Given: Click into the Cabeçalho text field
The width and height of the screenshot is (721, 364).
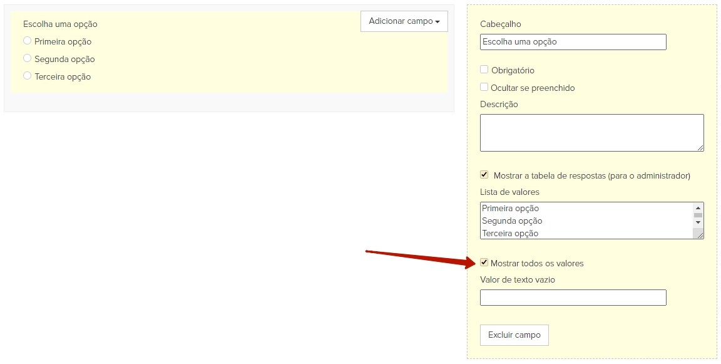Looking at the screenshot, I should tap(573, 42).
